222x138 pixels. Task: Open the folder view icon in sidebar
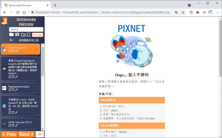[12, 34]
